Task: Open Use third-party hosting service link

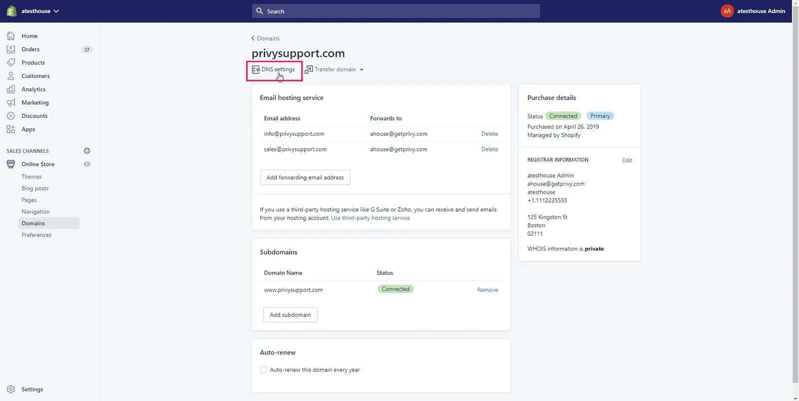Action: 370,218
